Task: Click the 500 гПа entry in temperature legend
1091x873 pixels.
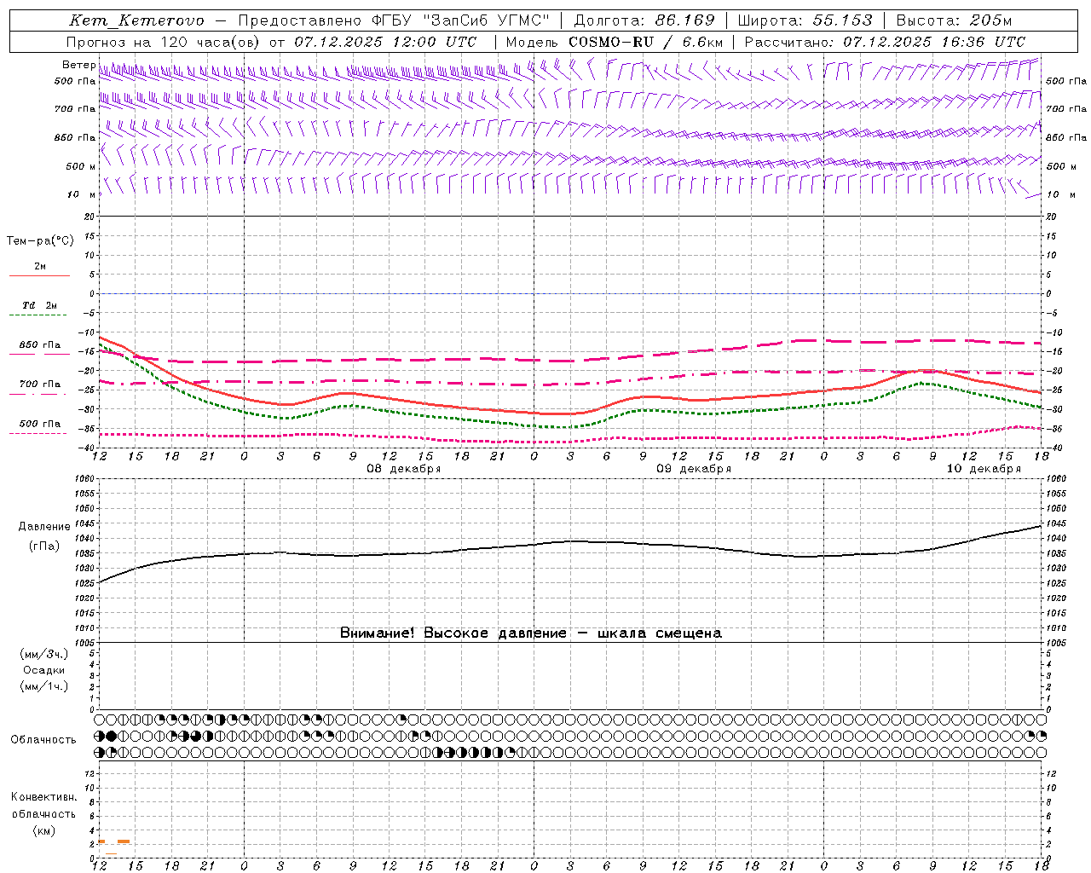Action: click(39, 424)
